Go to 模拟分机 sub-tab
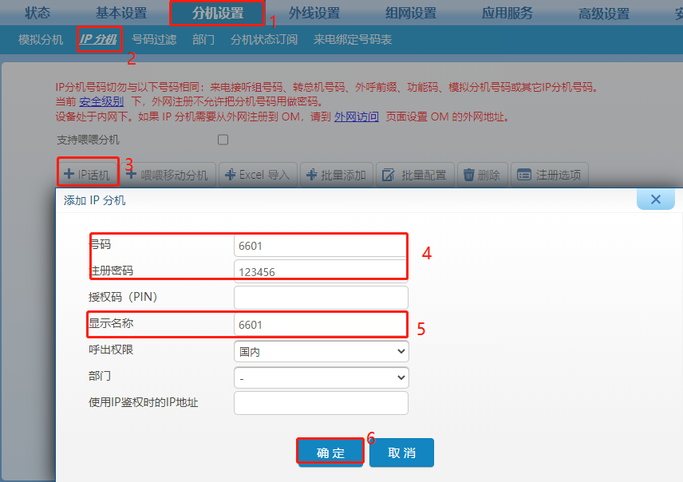The image size is (683, 482). 41,39
